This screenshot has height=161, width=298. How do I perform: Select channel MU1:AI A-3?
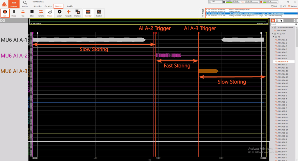tap(282, 46)
